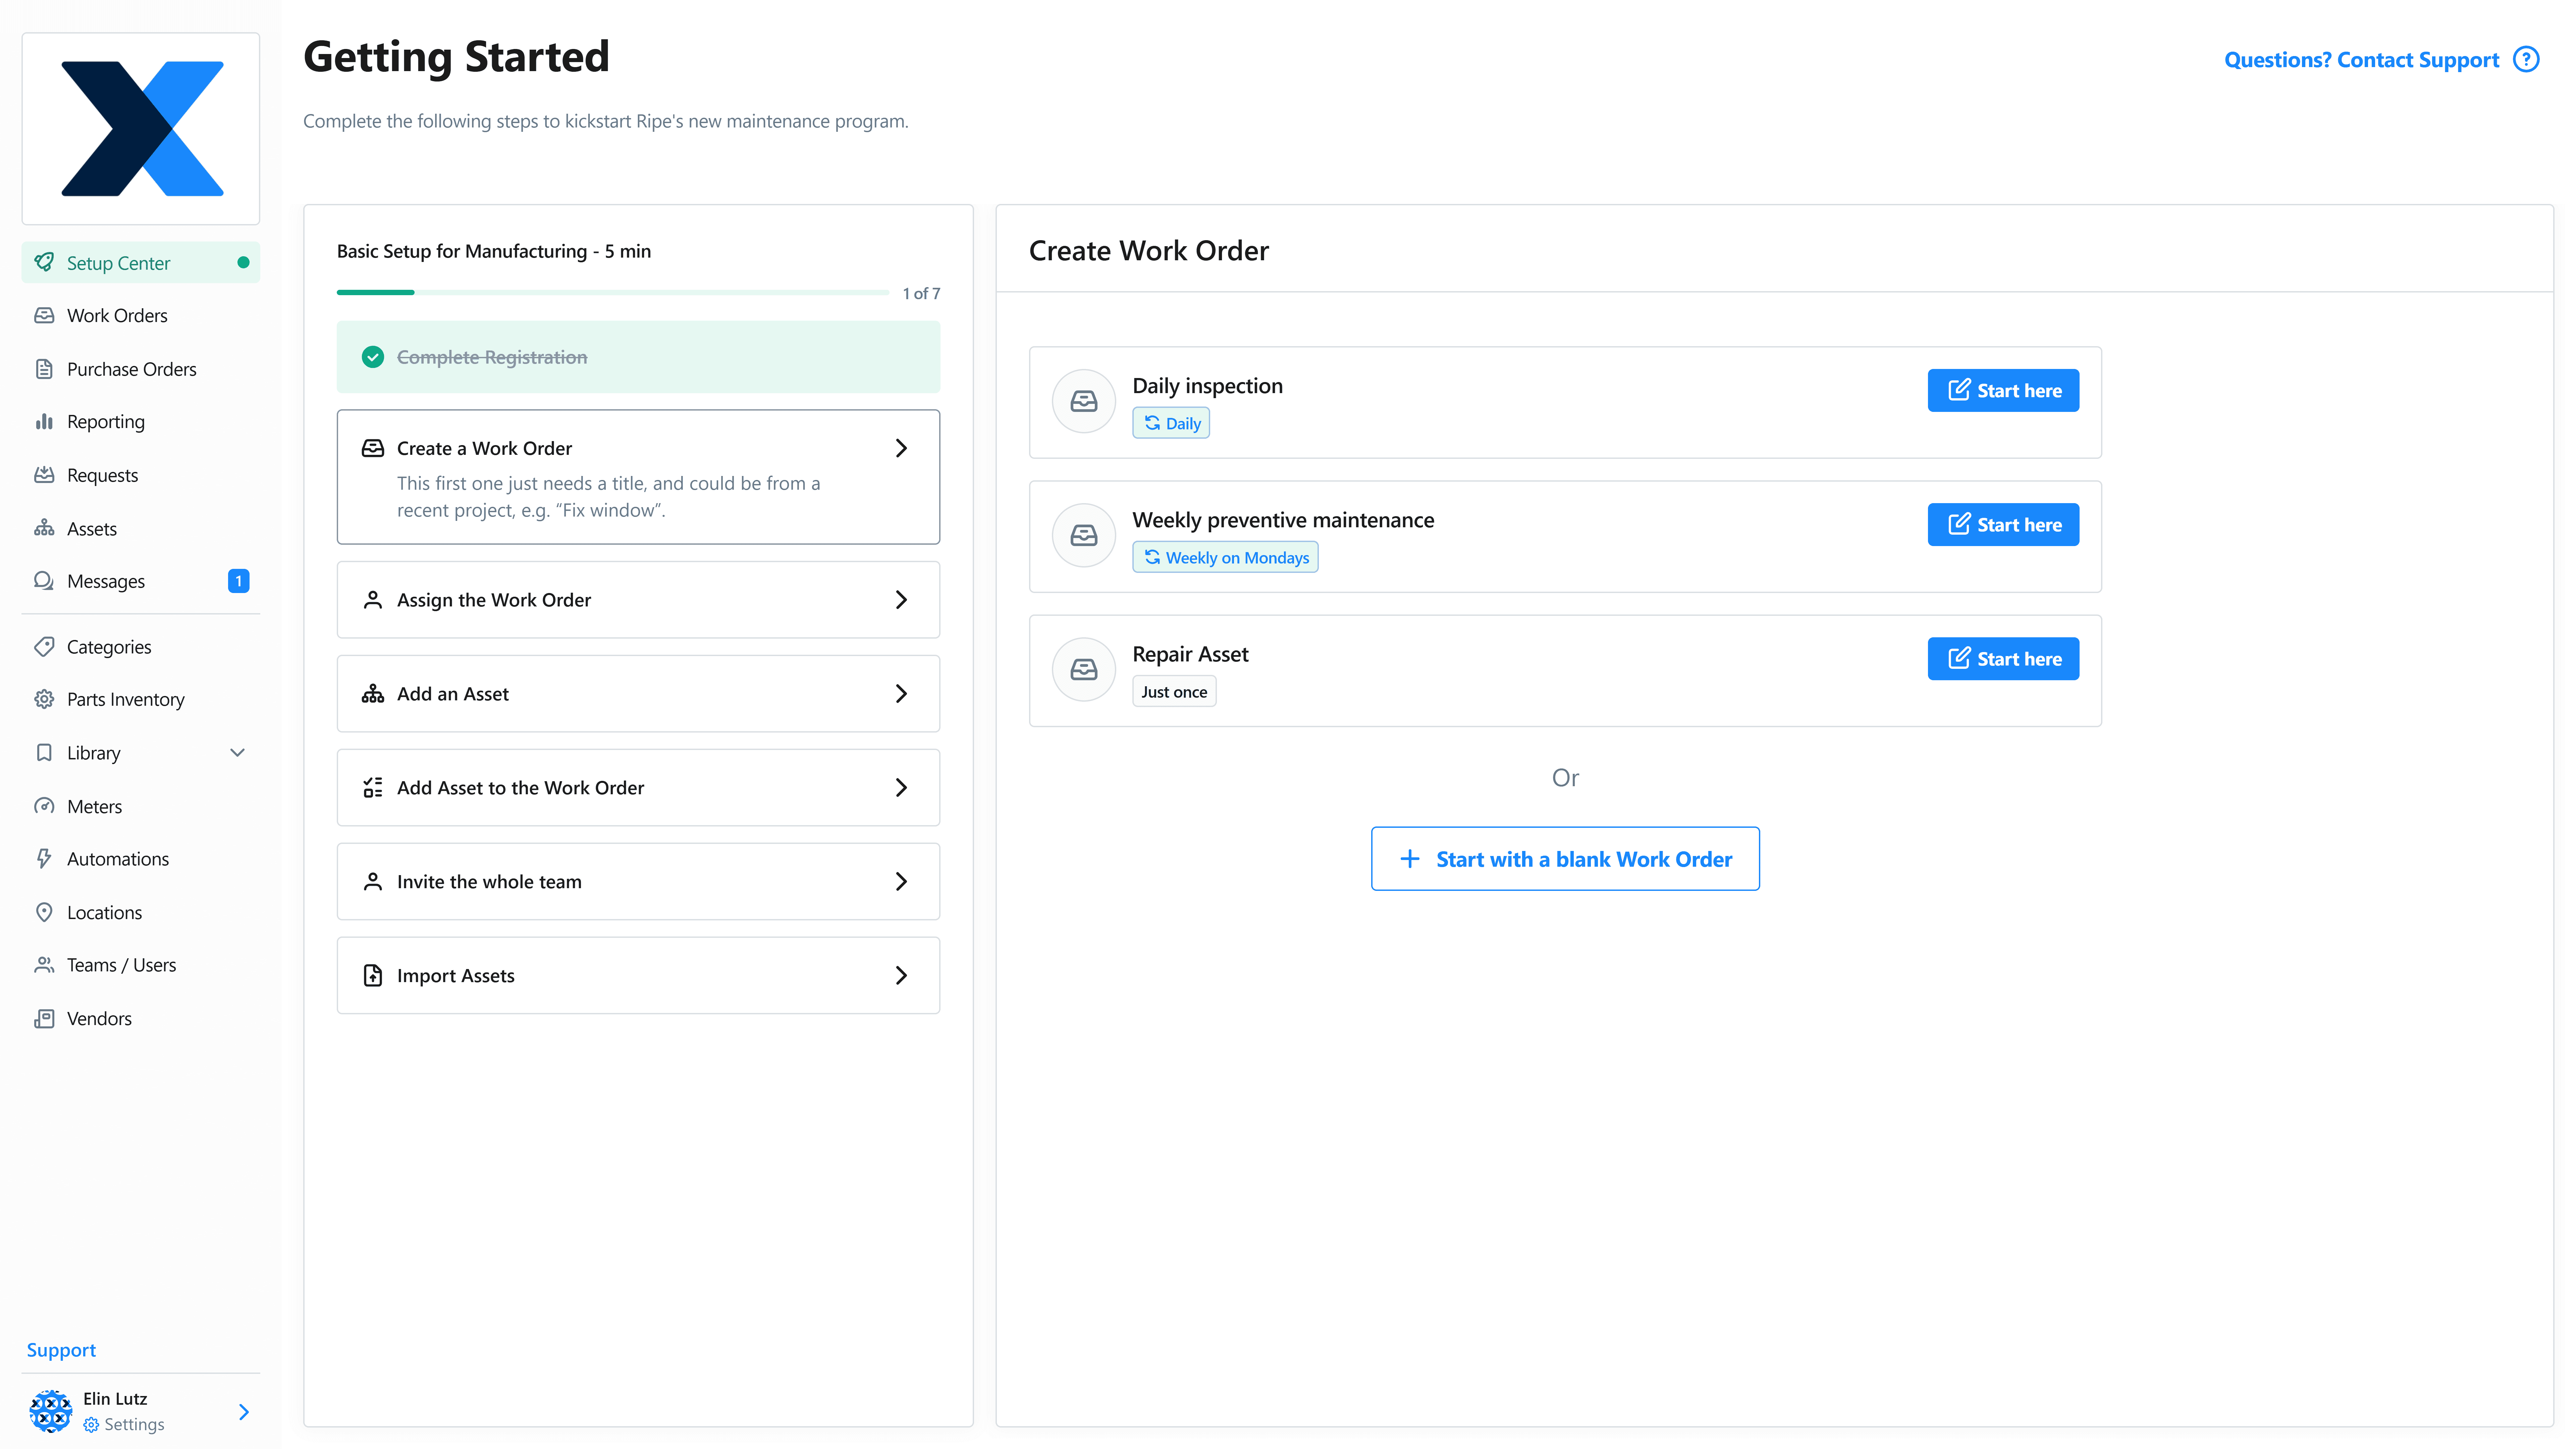Open the Requests section
The width and height of the screenshot is (2576, 1449).
141,475
